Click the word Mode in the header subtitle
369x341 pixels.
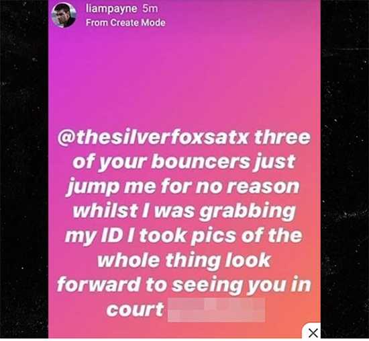pos(153,23)
